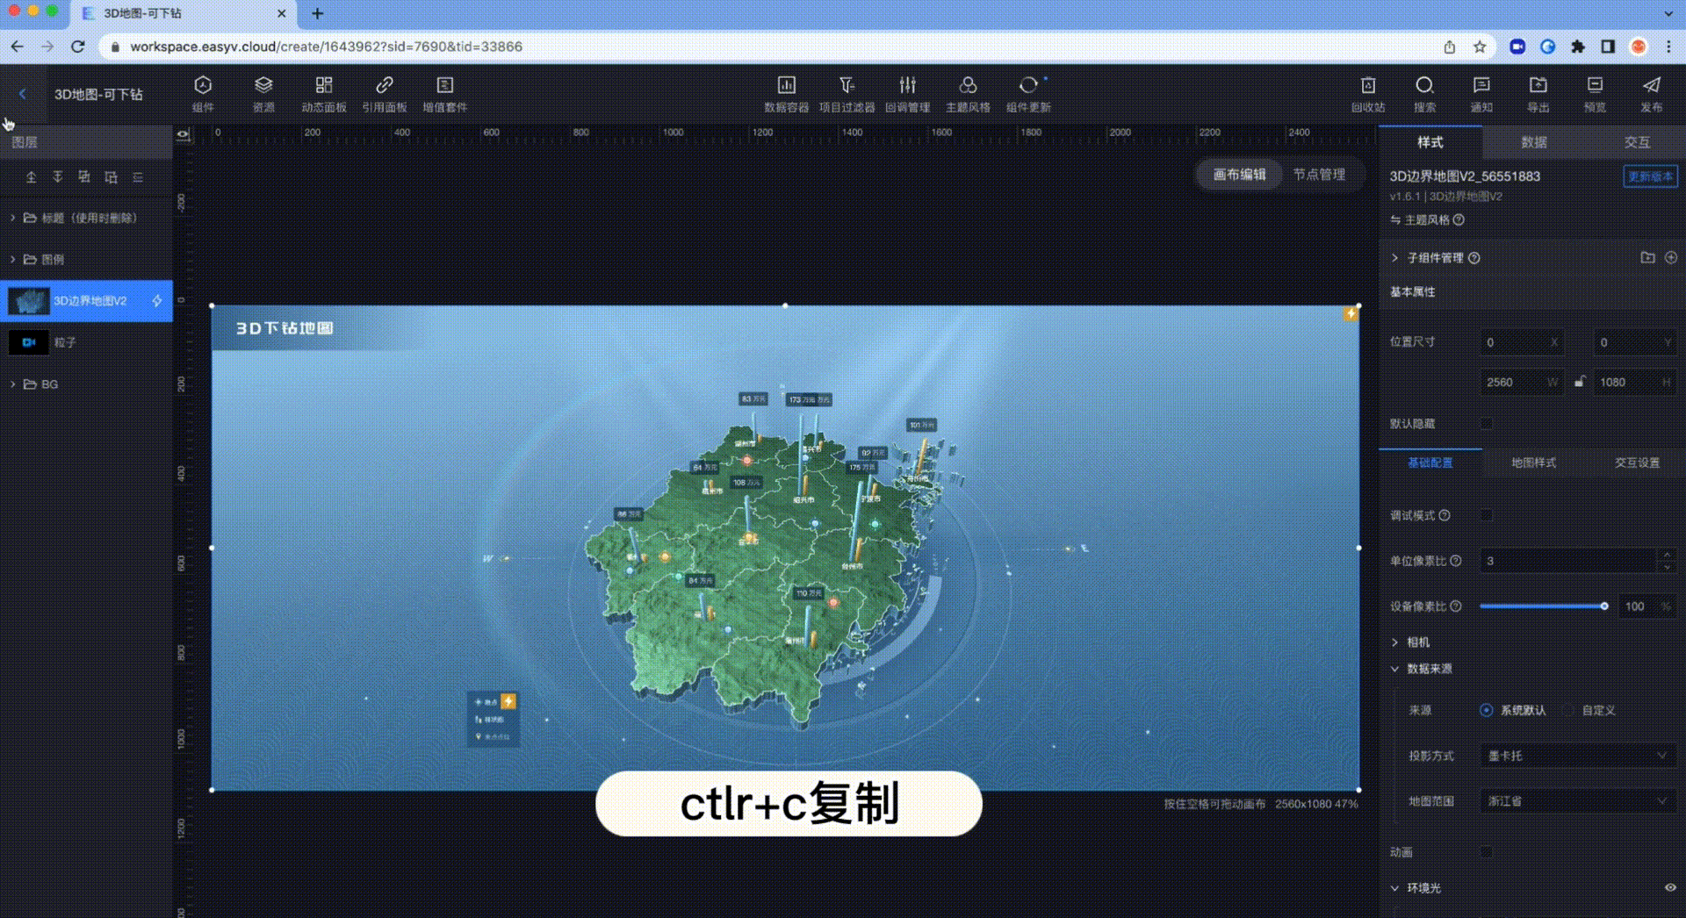Viewport: 1686px width, 918px height.
Task: Click the add sub-component plus icon
Action: (x=1671, y=258)
